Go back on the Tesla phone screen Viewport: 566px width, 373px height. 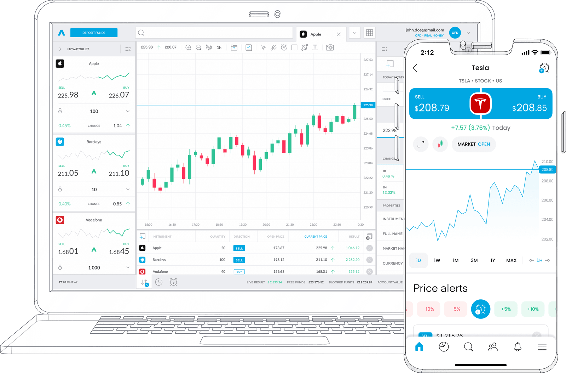(415, 68)
